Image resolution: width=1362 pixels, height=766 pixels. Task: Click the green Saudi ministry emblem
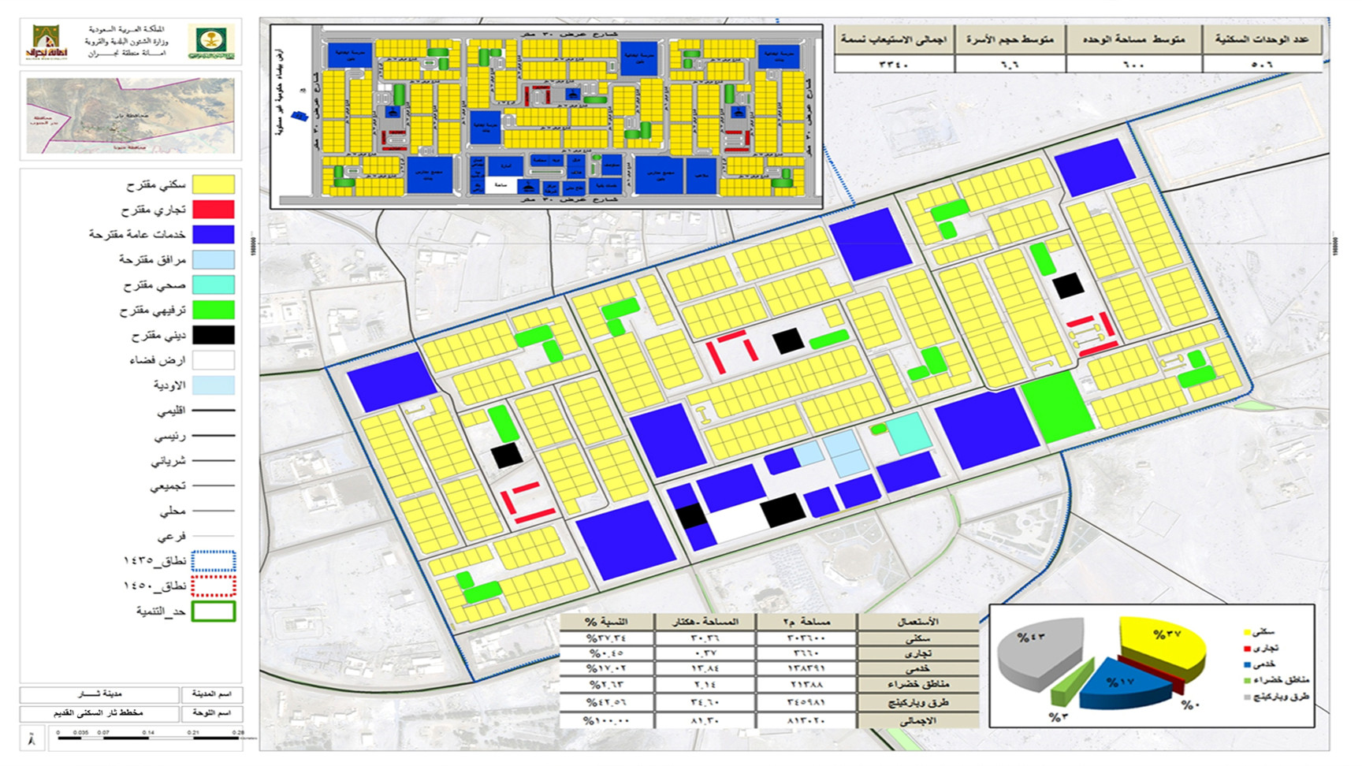(x=210, y=41)
